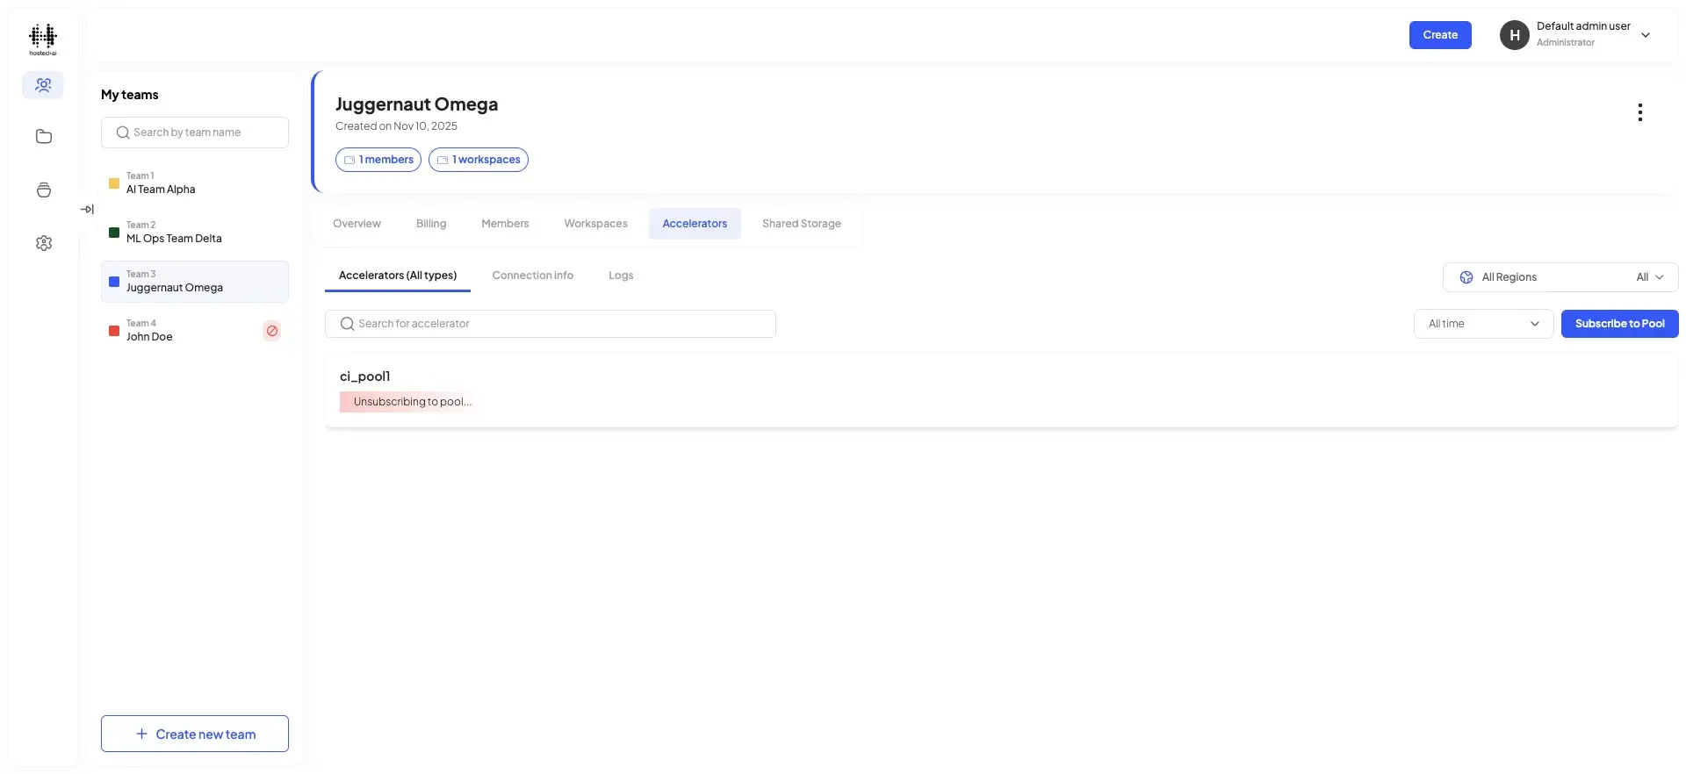
Task: Click the Search for accelerator field
Action: 551,324
